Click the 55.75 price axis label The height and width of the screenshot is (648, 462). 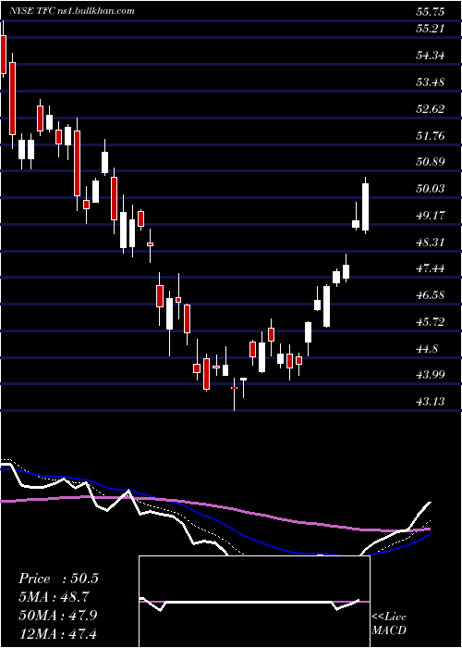431,12
